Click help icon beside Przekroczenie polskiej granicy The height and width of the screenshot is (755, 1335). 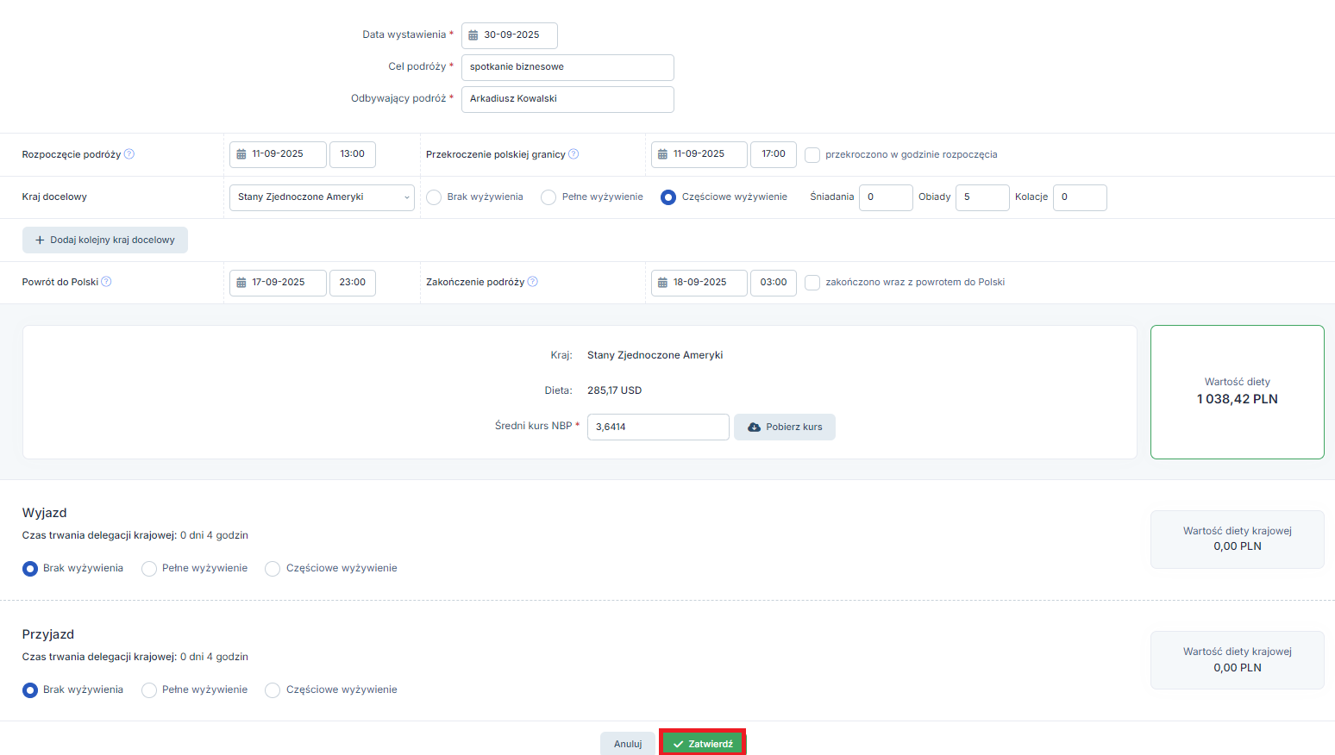pyautogui.click(x=573, y=154)
